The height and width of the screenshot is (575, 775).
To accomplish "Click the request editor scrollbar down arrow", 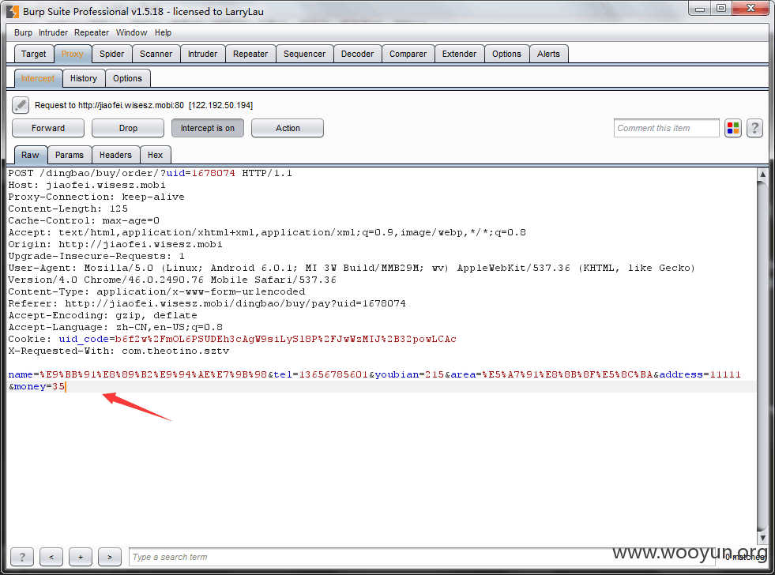I will click(x=762, y=538).
